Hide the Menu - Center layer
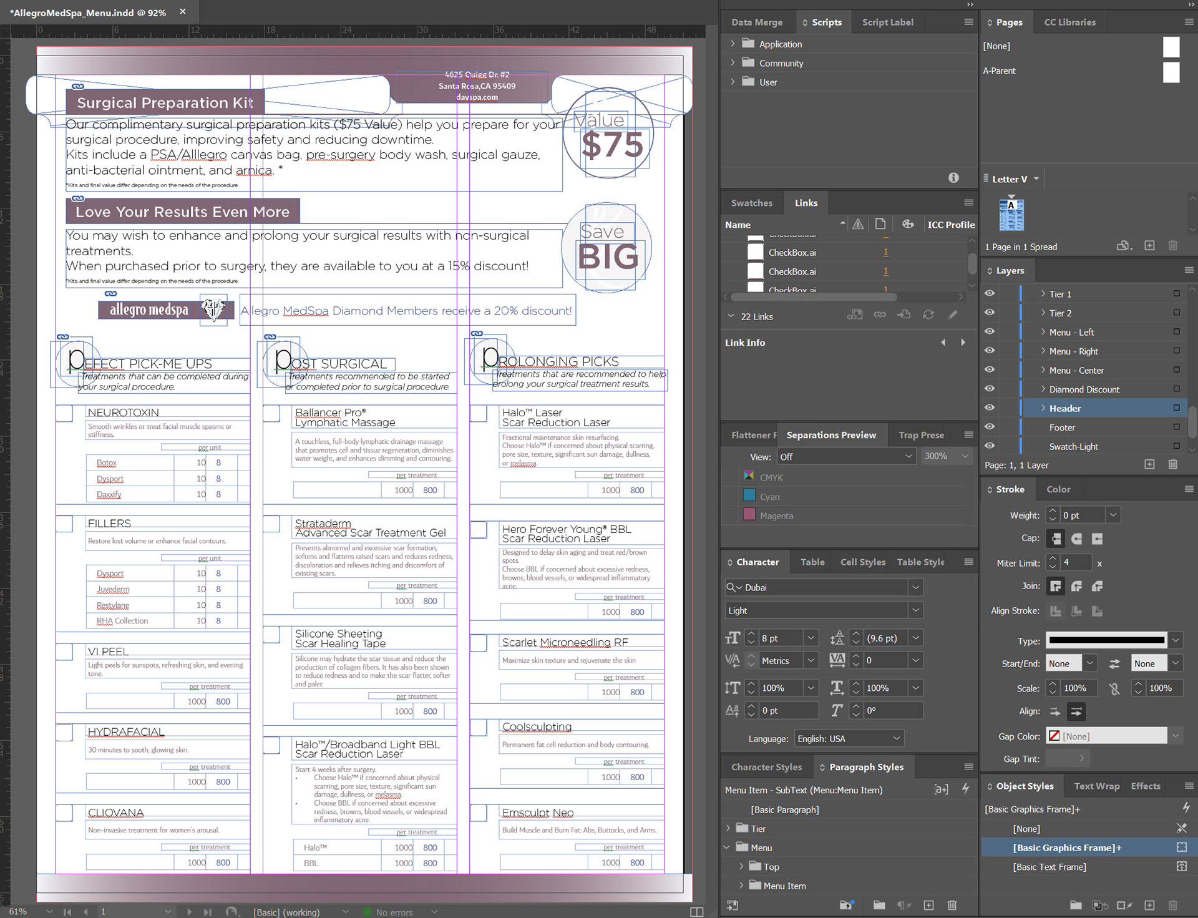 [x=990, y=369]
